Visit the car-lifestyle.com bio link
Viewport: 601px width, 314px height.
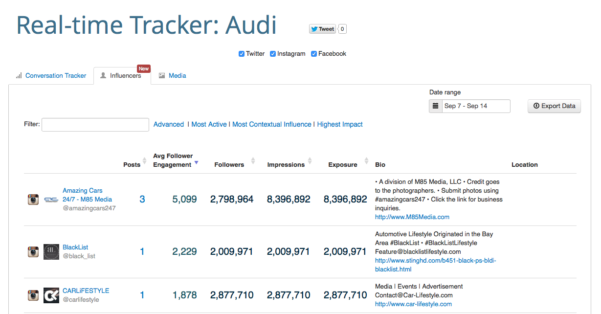pos(413,304)
